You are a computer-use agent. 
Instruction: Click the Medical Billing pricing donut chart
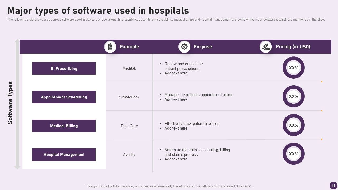(293, 125)
